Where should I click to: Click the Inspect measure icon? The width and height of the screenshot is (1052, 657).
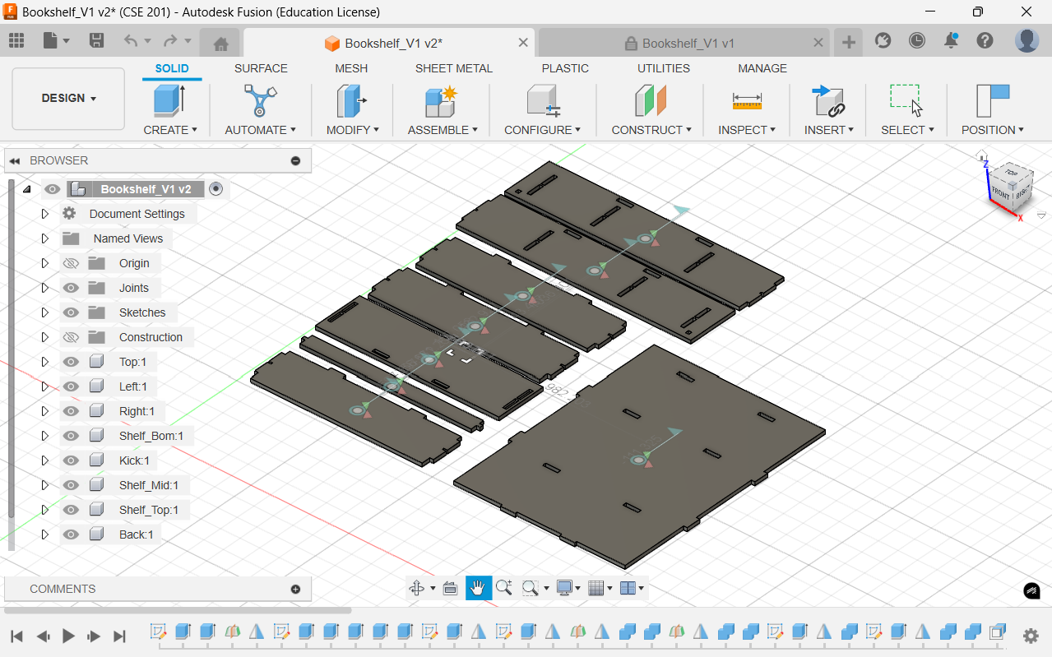tap(747, 100)
